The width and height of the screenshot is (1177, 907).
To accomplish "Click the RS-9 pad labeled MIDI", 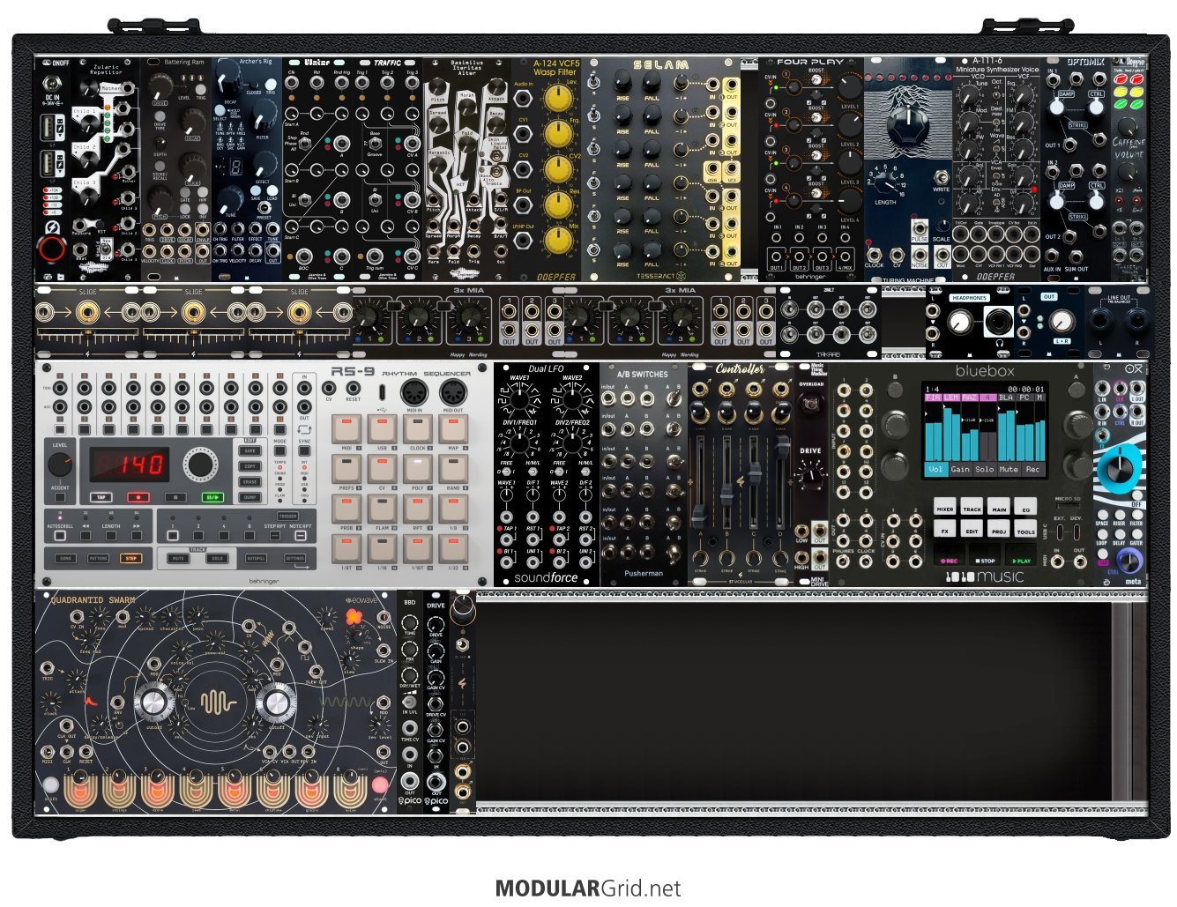I will pyautogui.click(x=346, y=429).
